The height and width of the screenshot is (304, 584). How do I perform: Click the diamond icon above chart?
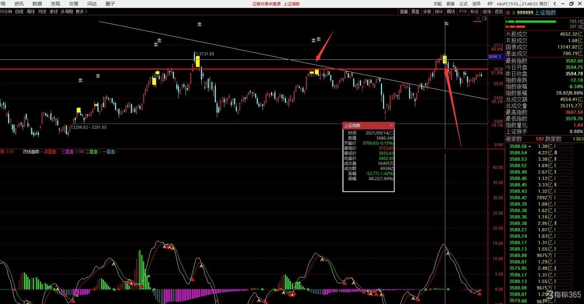[x=478, y=18]
